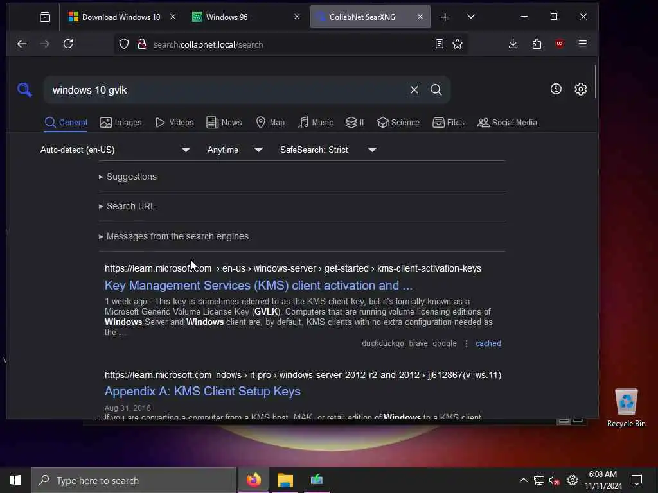
Task: Click the SearXNG magnifier logo
Action: click(x=24, y=90)
